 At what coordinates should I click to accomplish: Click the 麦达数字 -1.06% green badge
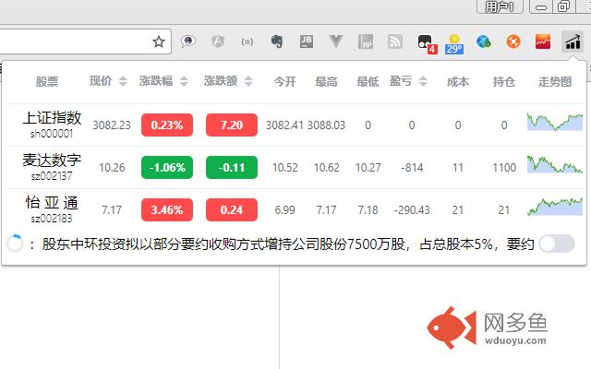point(167,167)
